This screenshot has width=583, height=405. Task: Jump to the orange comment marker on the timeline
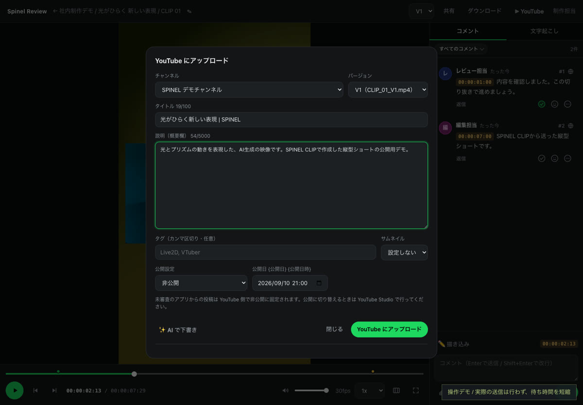[x=373, y=371]
